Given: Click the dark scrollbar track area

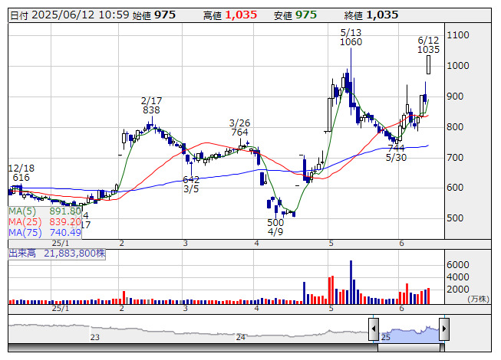Looking at the screenshot, I should coord(193,348).
